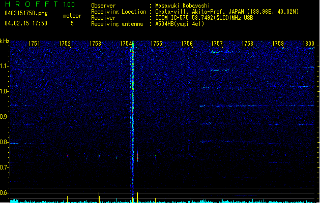The width and height of the screenshot is (320, 203).
Task: Click the 0.8 frequency axis label
Action: pos(4,142)
